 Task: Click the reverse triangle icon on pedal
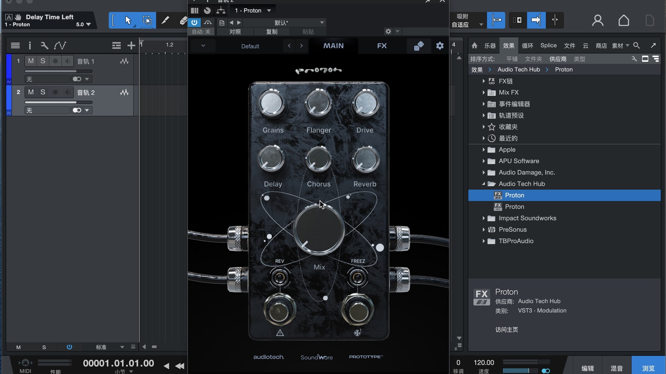[280, 333]
